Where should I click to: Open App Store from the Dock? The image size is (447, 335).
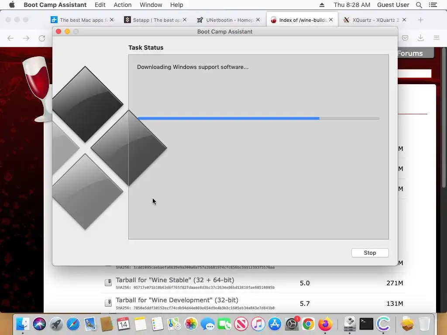tap(275, 324)
